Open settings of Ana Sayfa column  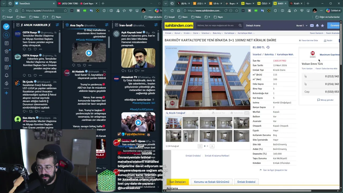click(x=107, y=25)
